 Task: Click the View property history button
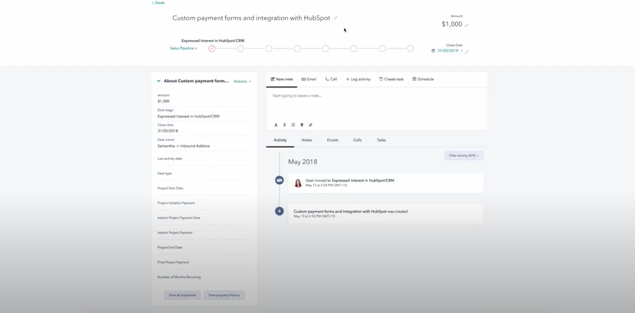(224, 295)
